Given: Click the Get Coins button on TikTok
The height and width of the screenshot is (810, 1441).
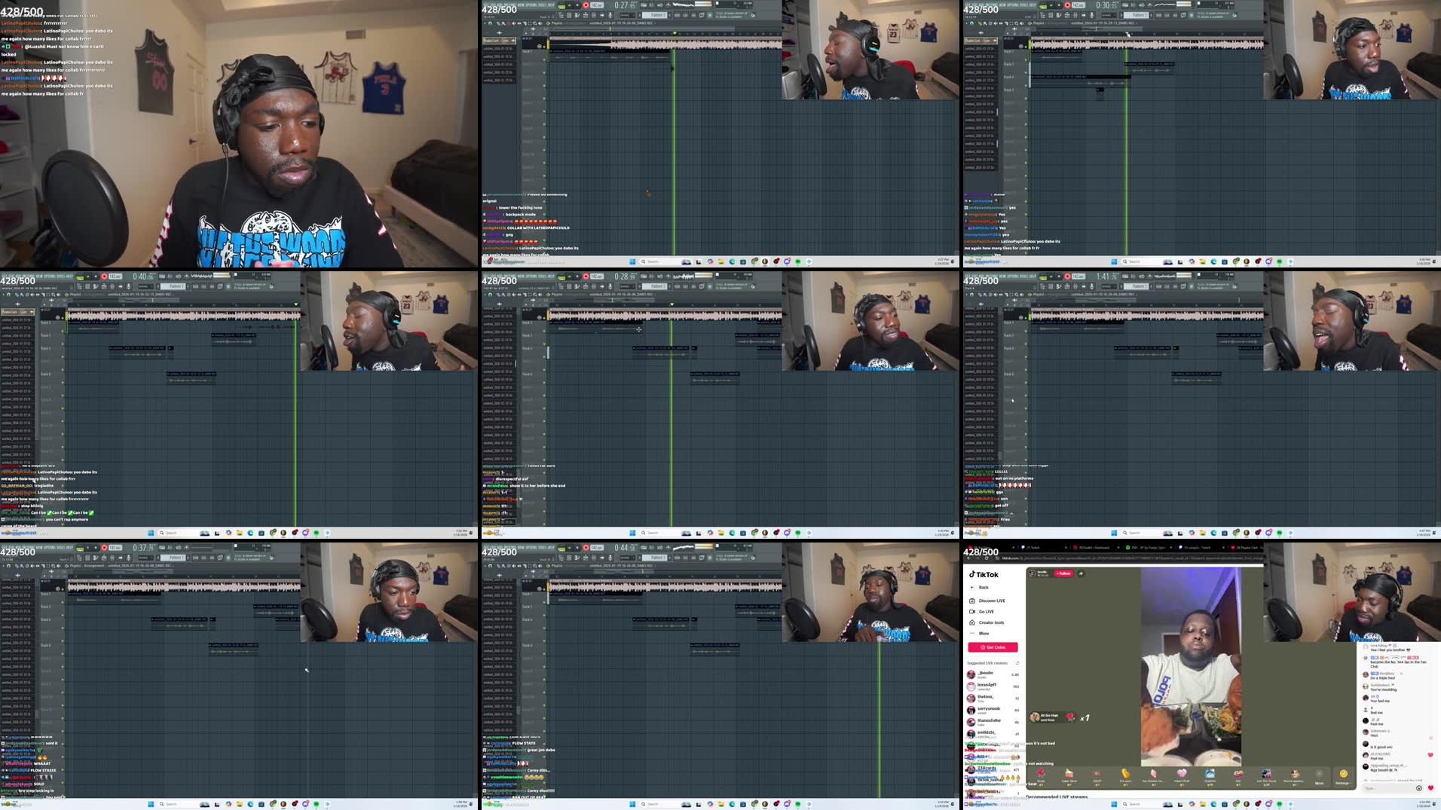Looking at the screenshot, I should tap(993, 647).
